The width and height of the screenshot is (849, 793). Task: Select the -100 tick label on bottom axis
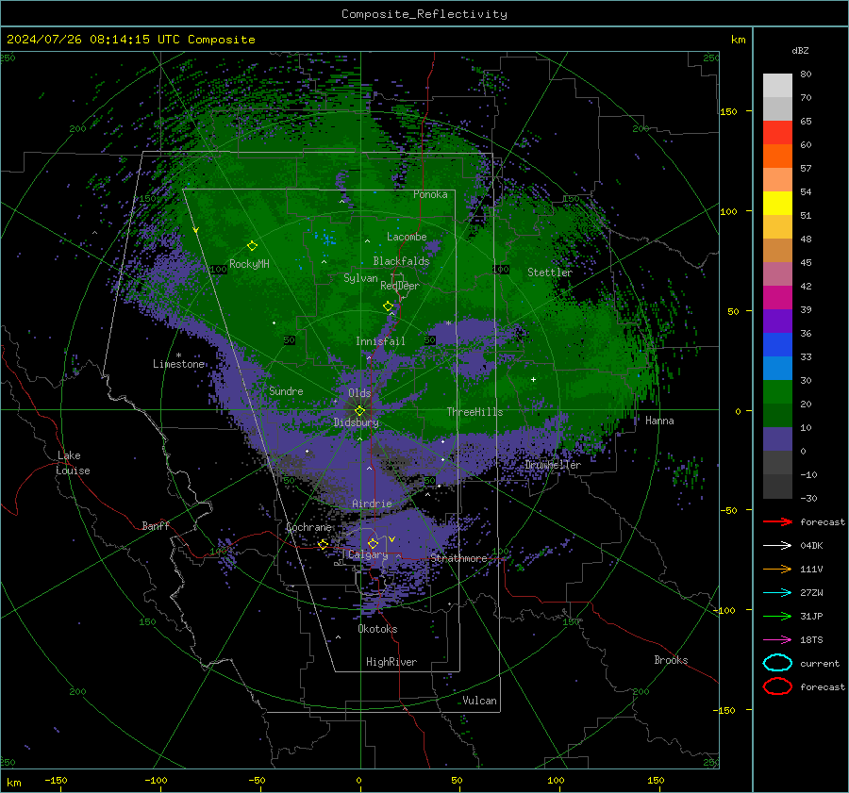pos(156,780)
